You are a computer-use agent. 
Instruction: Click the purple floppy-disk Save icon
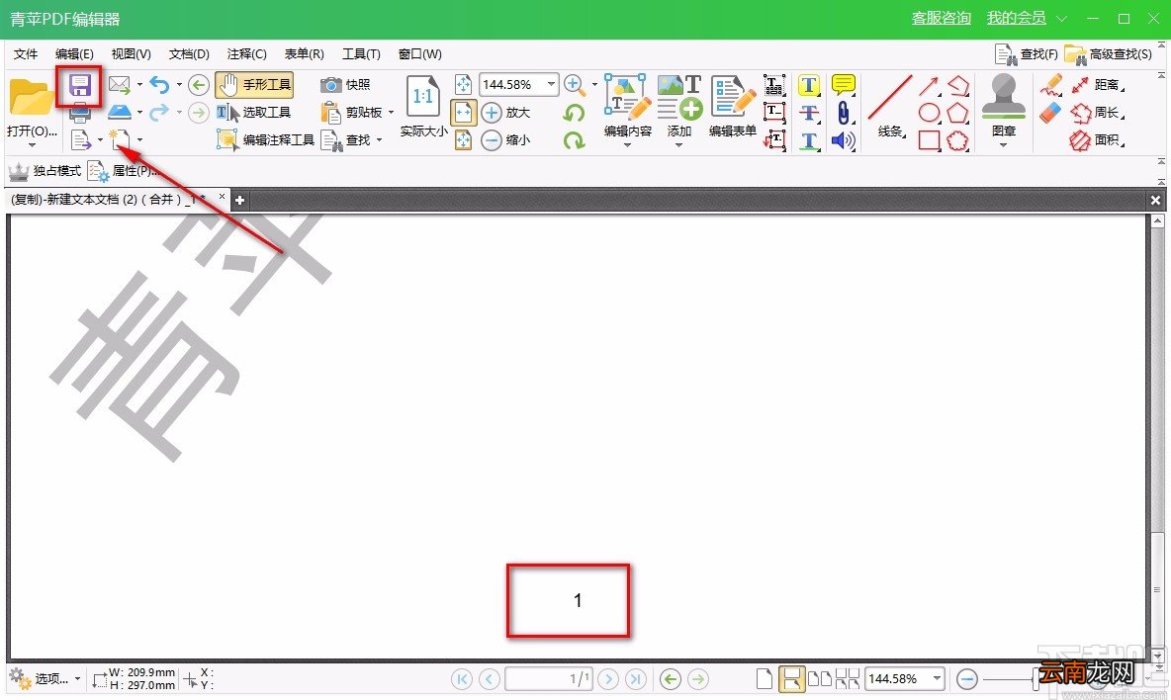[x=79, y=85]
